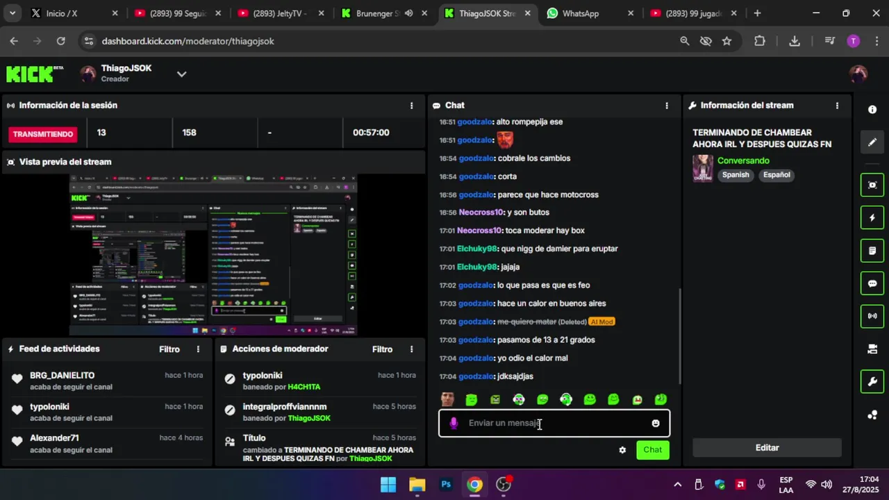Click the AI Mod badge on deleted message

click(601, 322)
